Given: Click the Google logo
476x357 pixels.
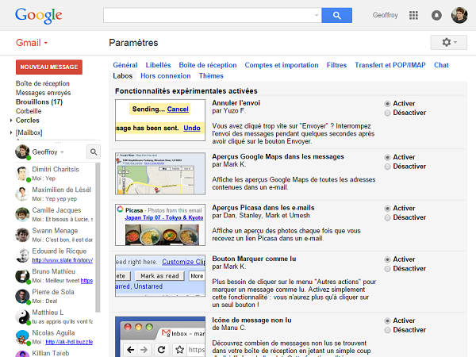Looking at the screenshot, I should pyautogui.click(x=39, y=16).
